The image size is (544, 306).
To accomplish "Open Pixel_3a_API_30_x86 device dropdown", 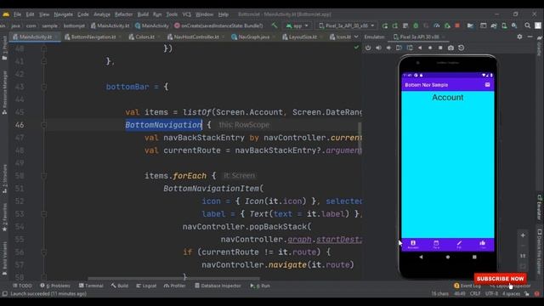I will click(x=347, y=25).
